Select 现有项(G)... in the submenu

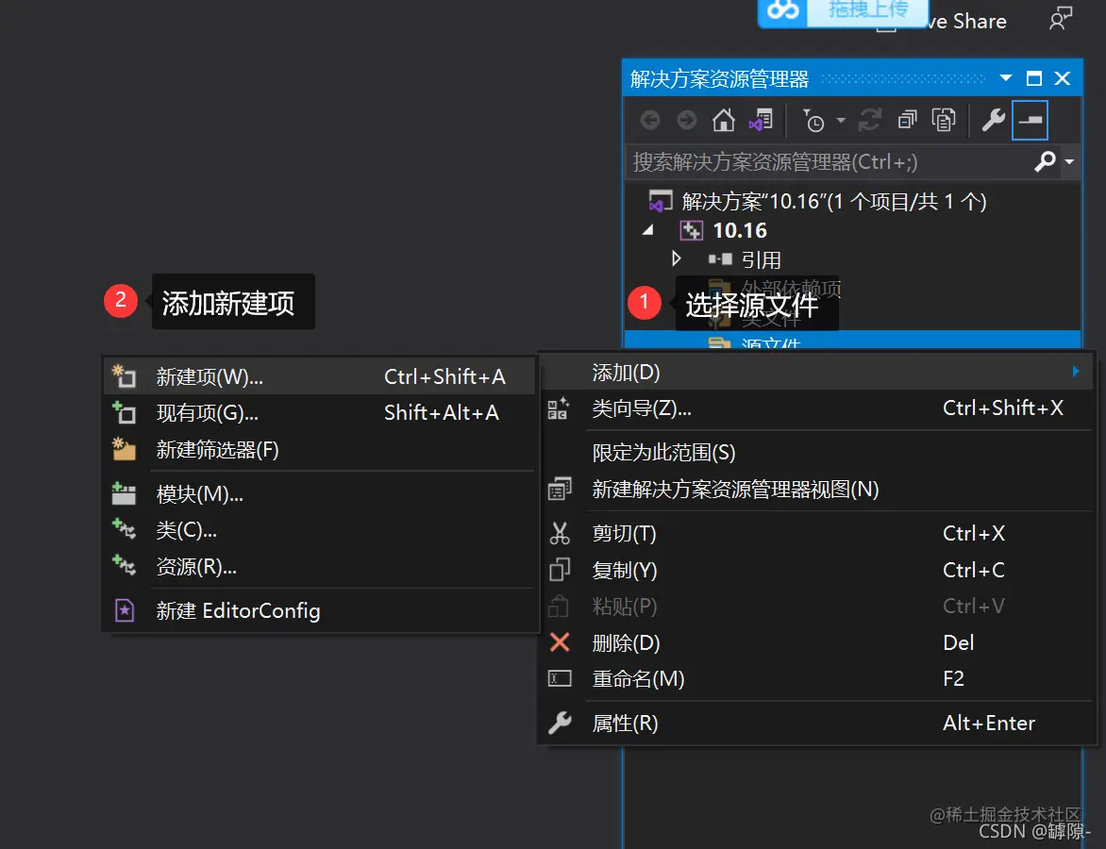tap(320, 412)
